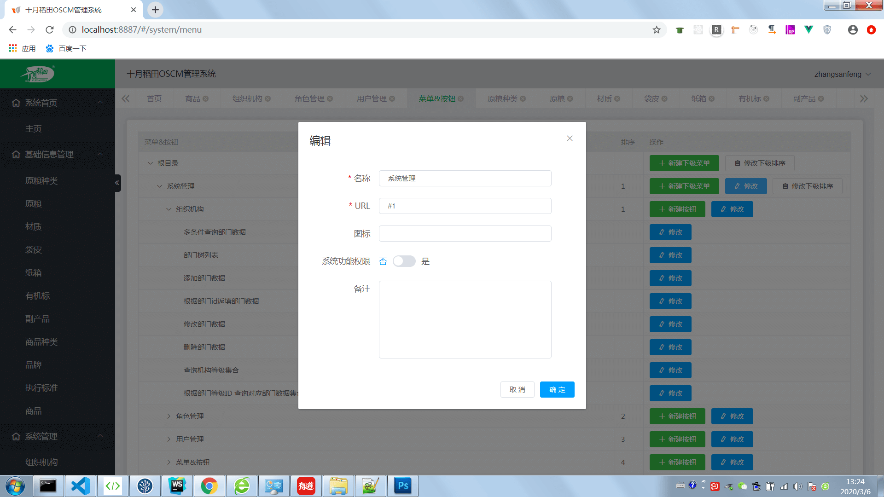Click the 取消 button
This screenshot has height=497, width=884.
(x=517, y=390)
